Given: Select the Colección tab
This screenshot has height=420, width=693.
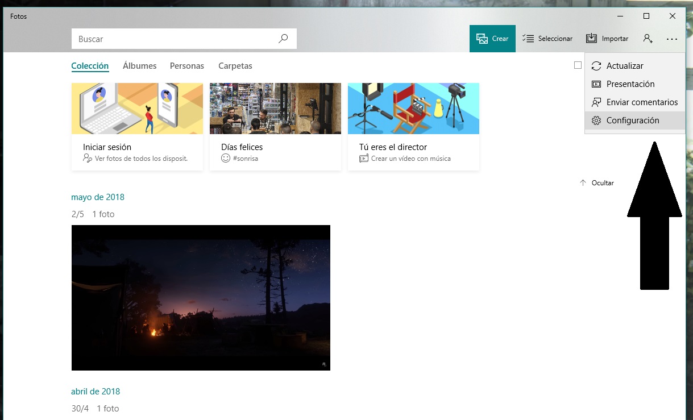Looking at the screenshot, I should [90, 66].
